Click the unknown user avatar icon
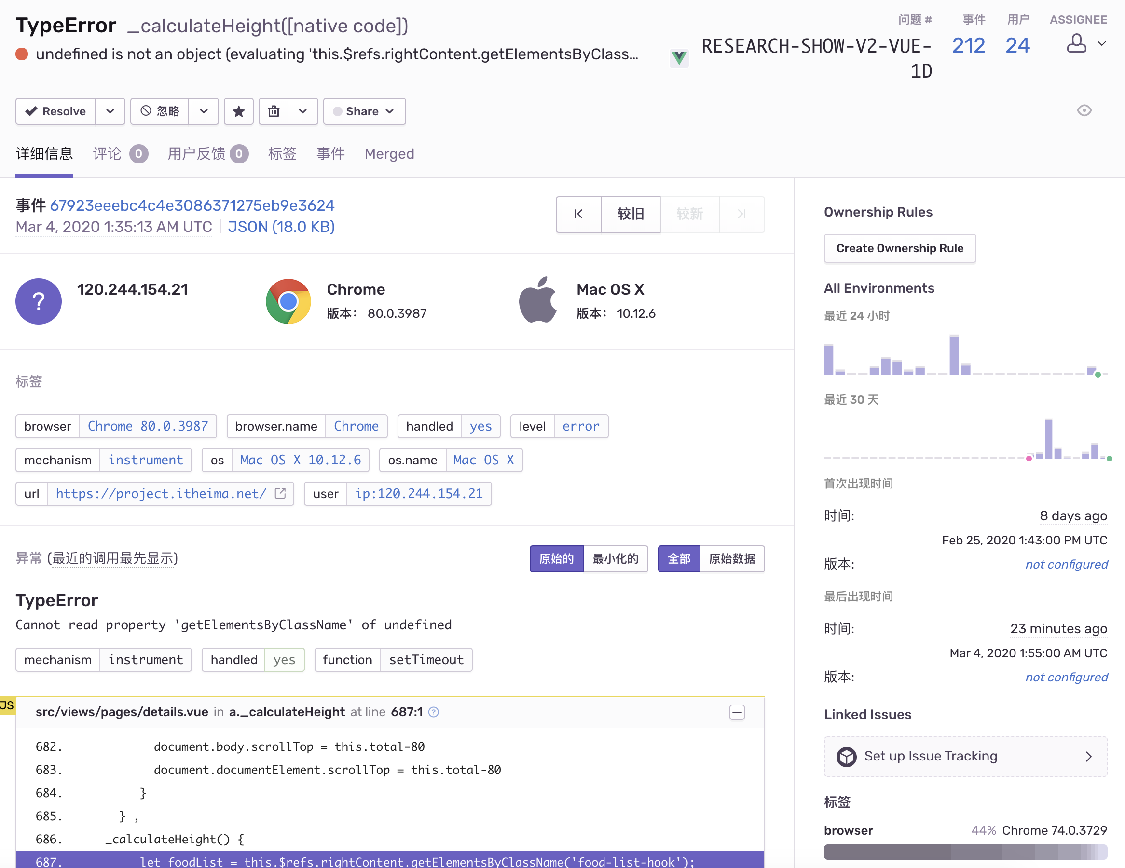The height and width of the screenshot is (868, 1125). [39, 301]
